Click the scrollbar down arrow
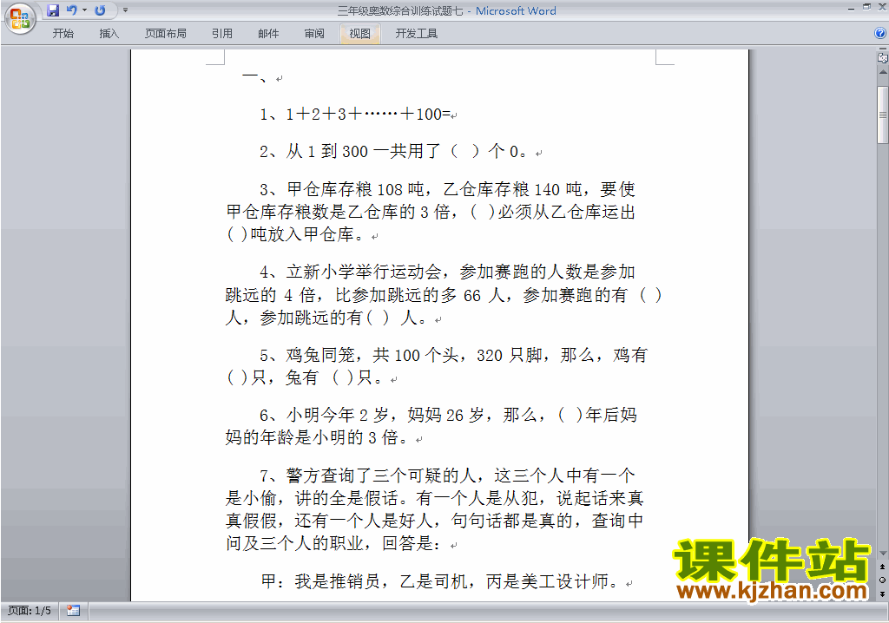This screenshot has width=889, height=623. pyautogui.click(x=883, y=554)
